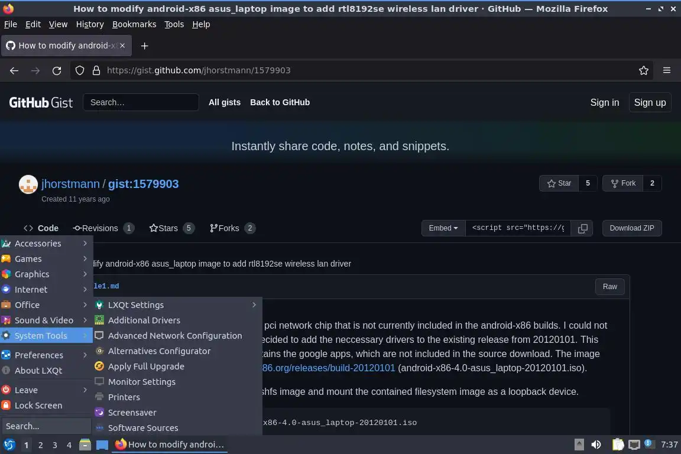681x454 pixels.
Task: Open the volume control tray icon
Action: coord(596,445)
